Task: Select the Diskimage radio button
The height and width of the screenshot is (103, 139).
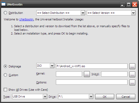Action: (5, 66)
